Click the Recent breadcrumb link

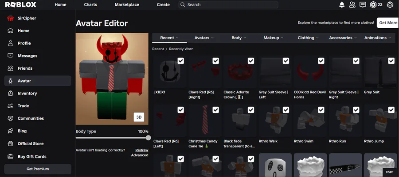coord(158,49)
